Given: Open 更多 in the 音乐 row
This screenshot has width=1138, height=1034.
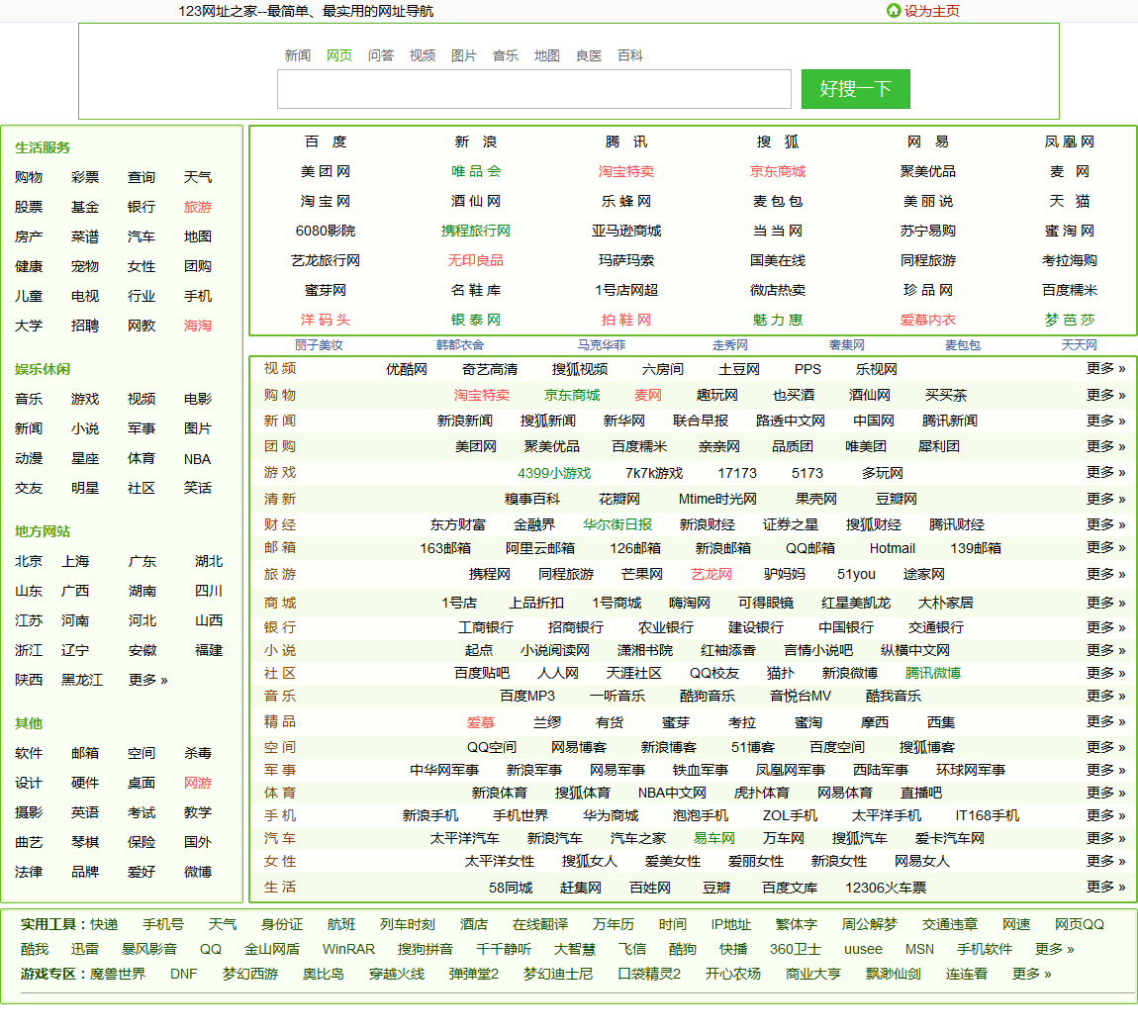Looking at the screenshot, I should (x=1105, y=696).
